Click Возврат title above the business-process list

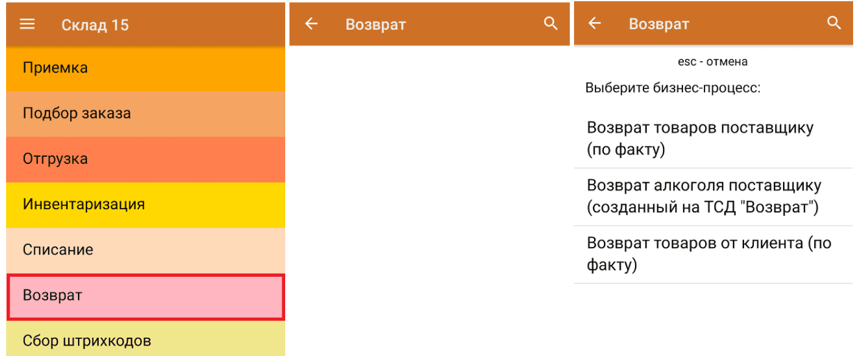click(x=659, y=24)
